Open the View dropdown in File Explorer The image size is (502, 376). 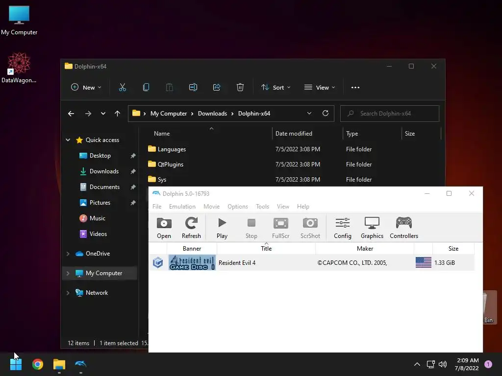(x=320, y=87)
